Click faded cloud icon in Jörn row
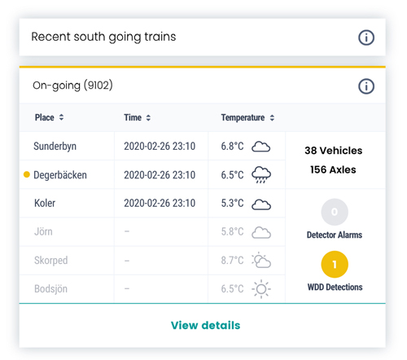The image size is (407, 360). (261, 233)
